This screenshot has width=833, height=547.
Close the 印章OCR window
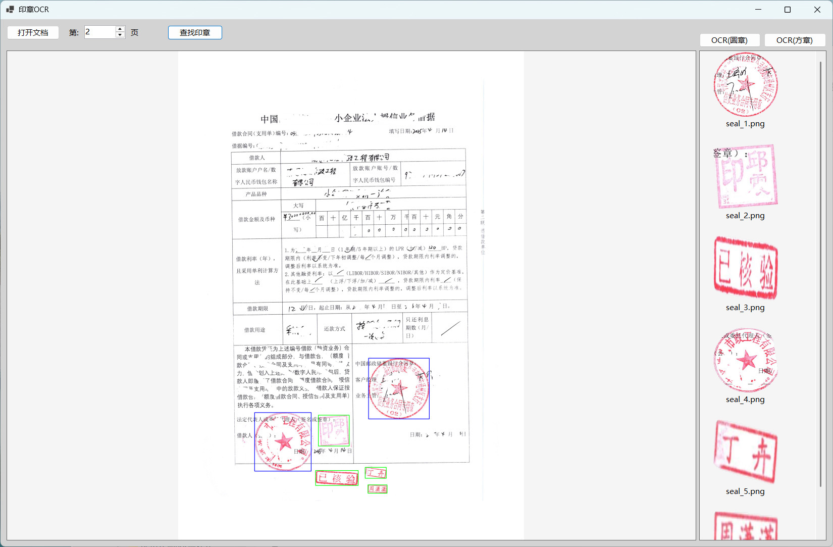(817, 10)
